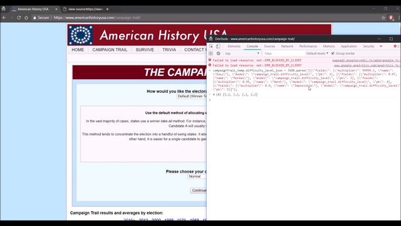The height and width of the screenshot is (226, 401).
Task: Switch to the Sources tab in DevTools
Action: [269, 46]
